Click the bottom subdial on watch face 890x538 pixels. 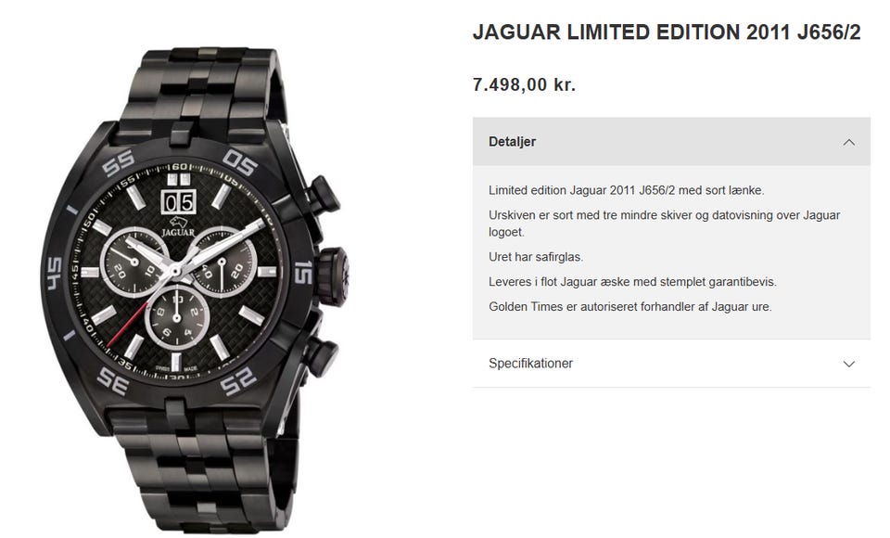[x=177, y=317]
